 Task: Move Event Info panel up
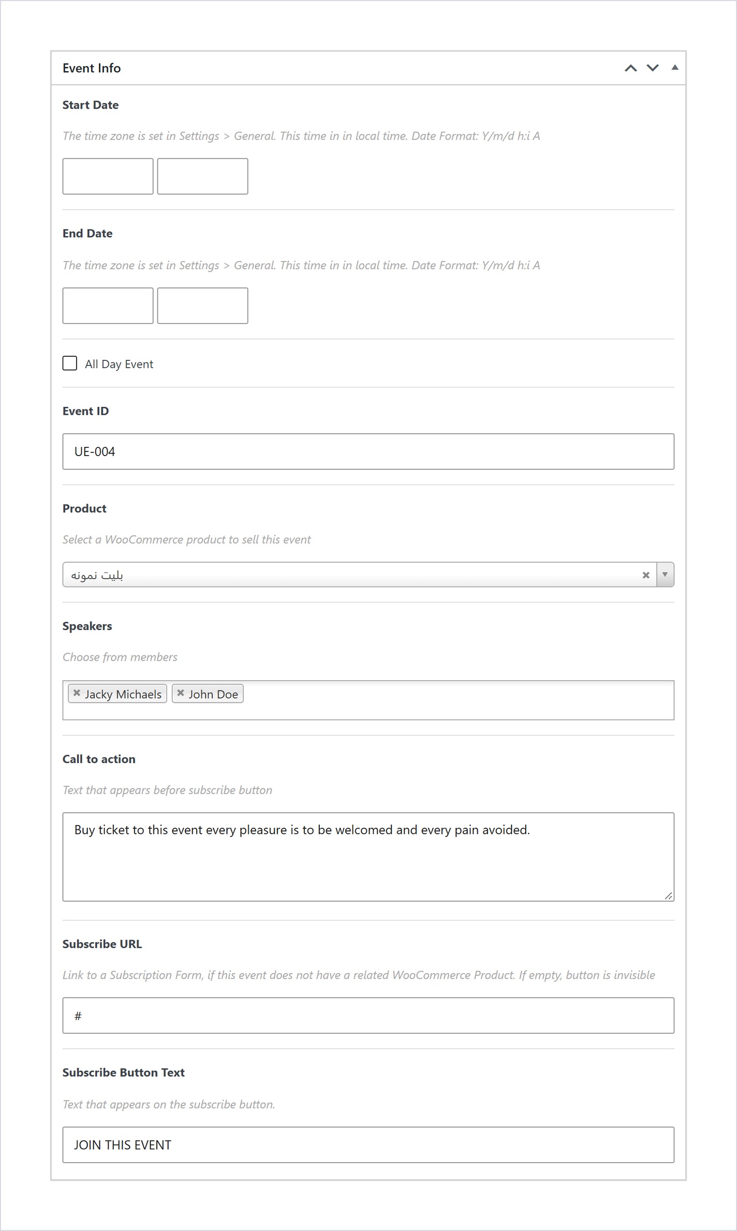click(x=630, y=68)
